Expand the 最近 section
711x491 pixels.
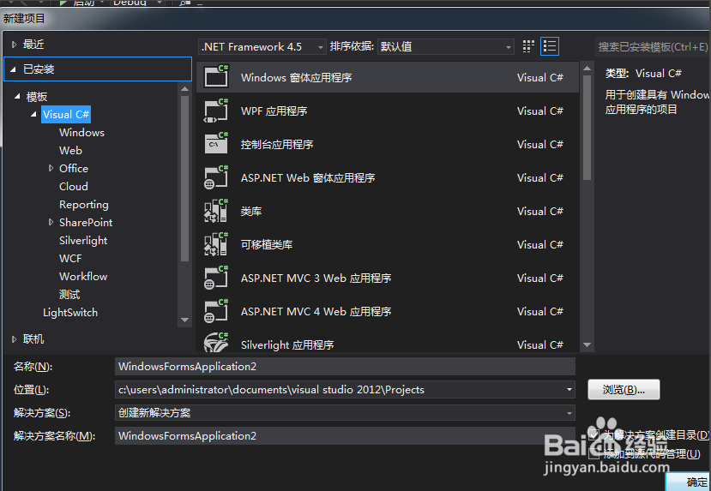pyautogui.click(x=14, y=45)
